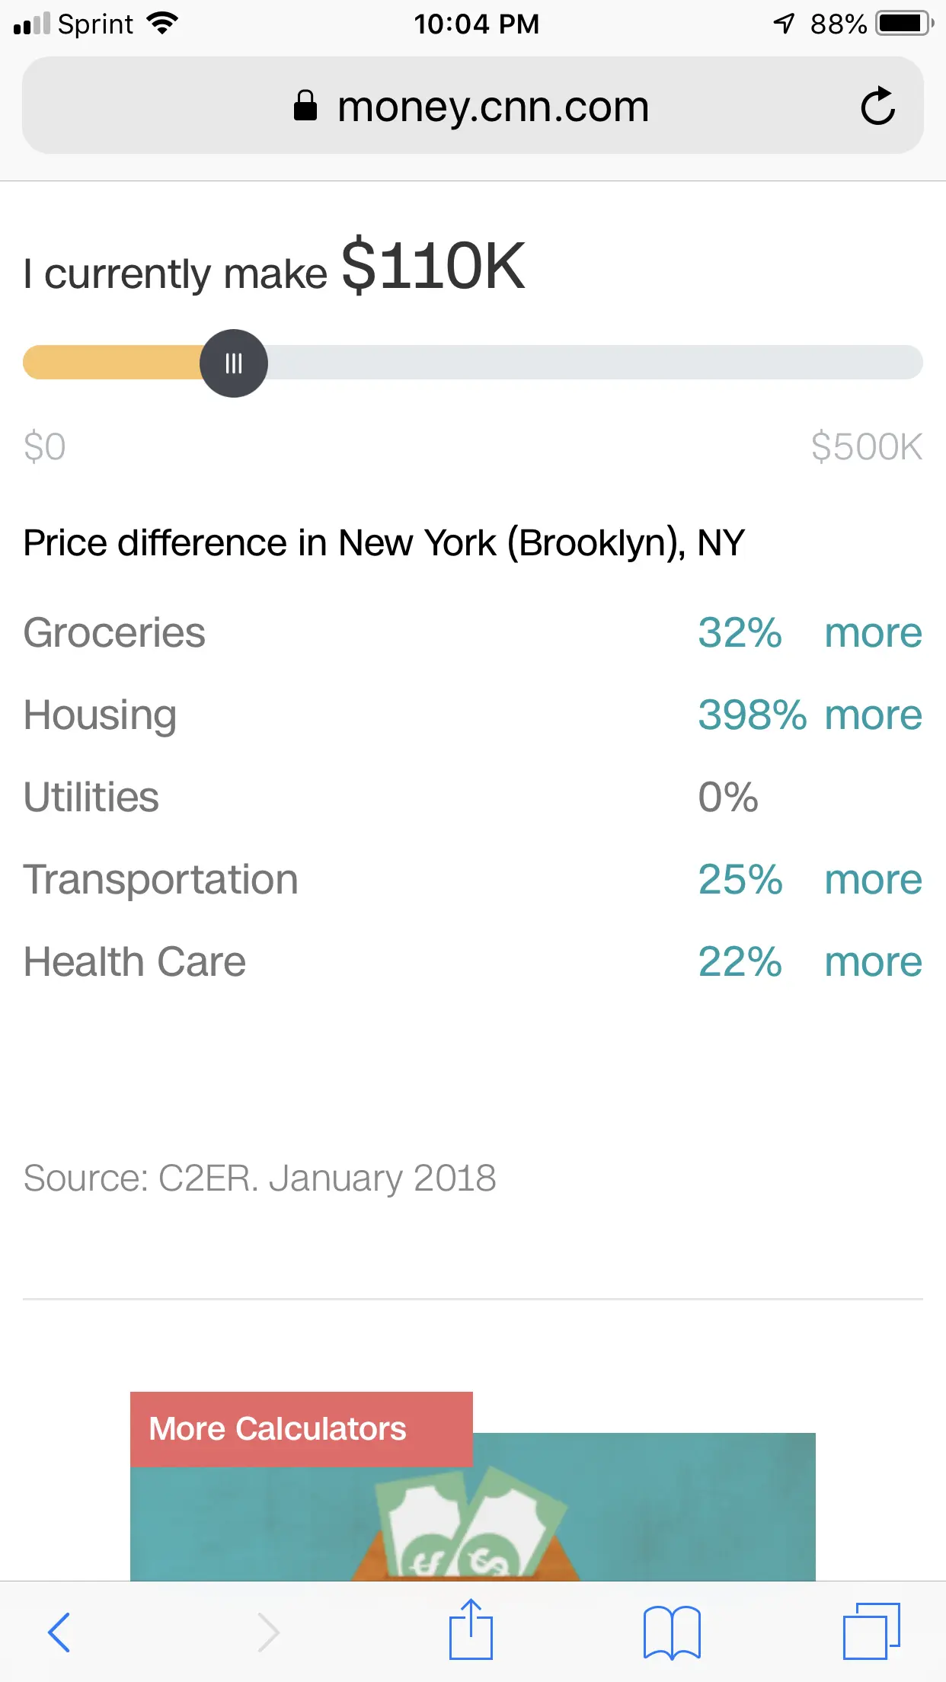946x1682 pixels.
Task: Reload the money.cnn.com page
Action: tap(877, 106)
